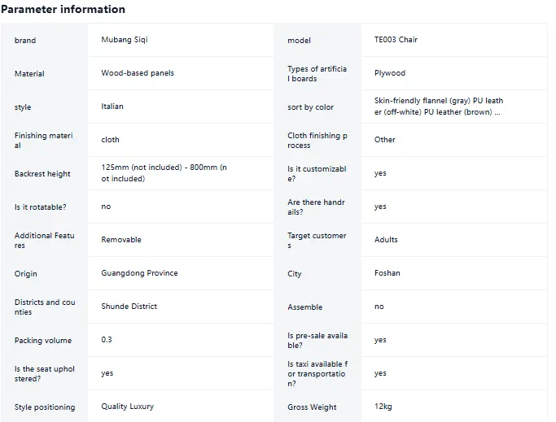Select the Removable additional features value
556x422 pixels.
coord(121,240)
